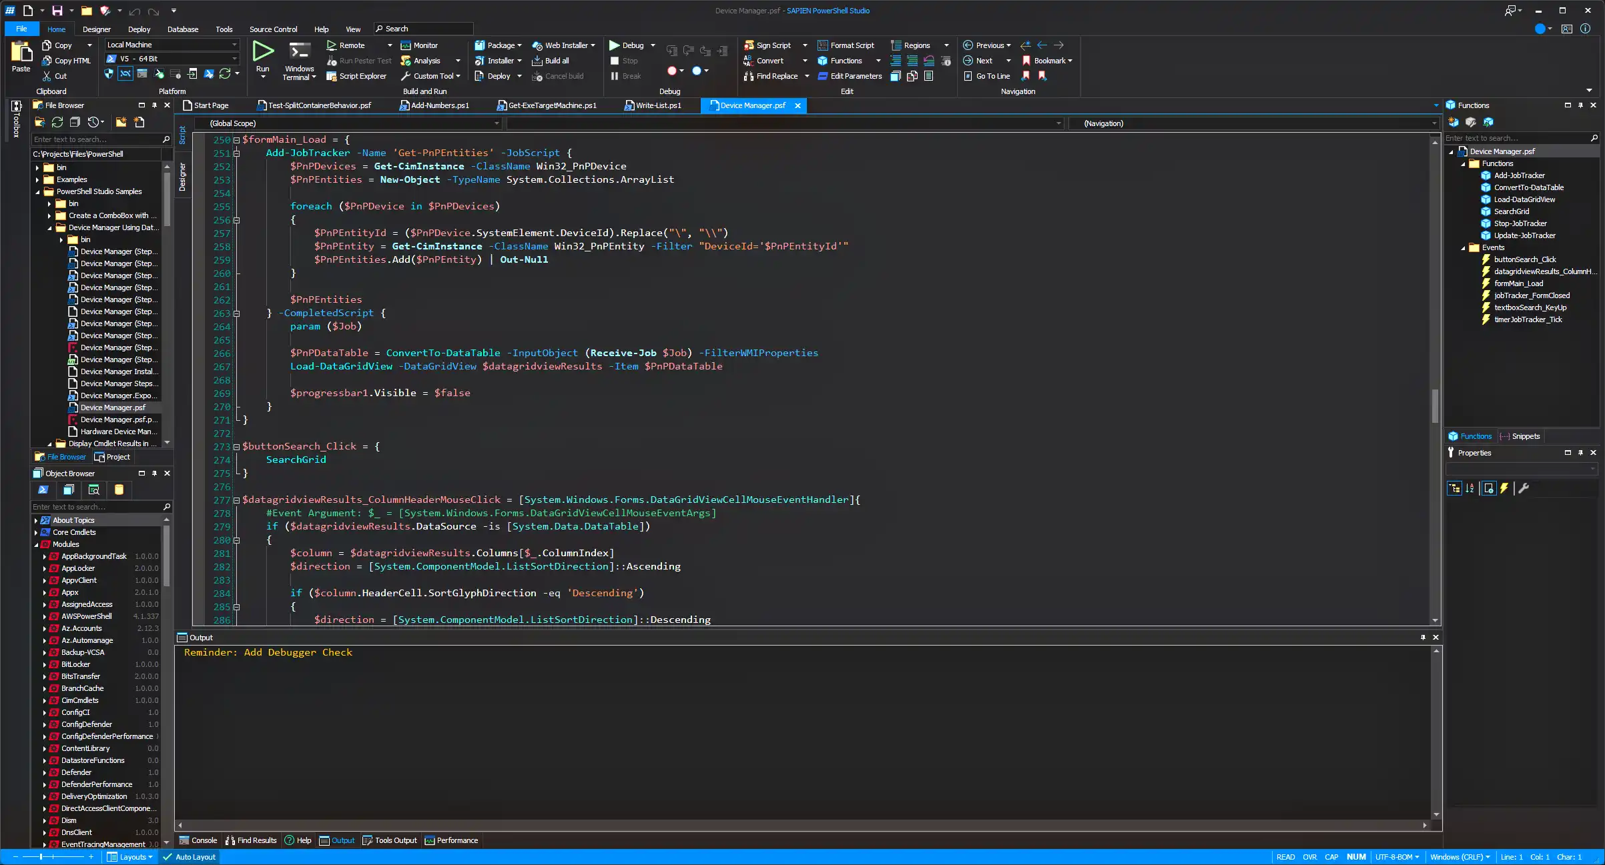Screen dimensions: 1605x865
Task: Click the Monitor icon in the ribbon
Action: 405,45
